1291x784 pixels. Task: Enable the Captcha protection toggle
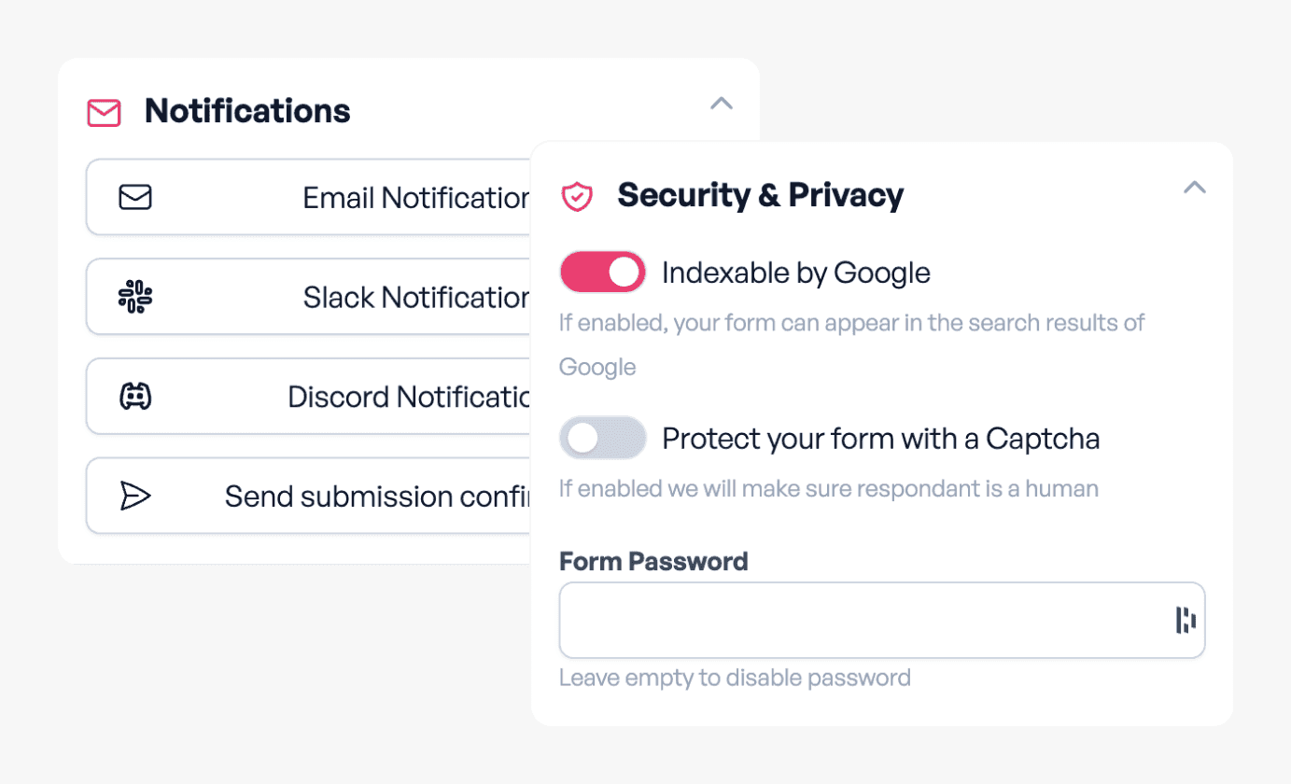tap(602, 438)
